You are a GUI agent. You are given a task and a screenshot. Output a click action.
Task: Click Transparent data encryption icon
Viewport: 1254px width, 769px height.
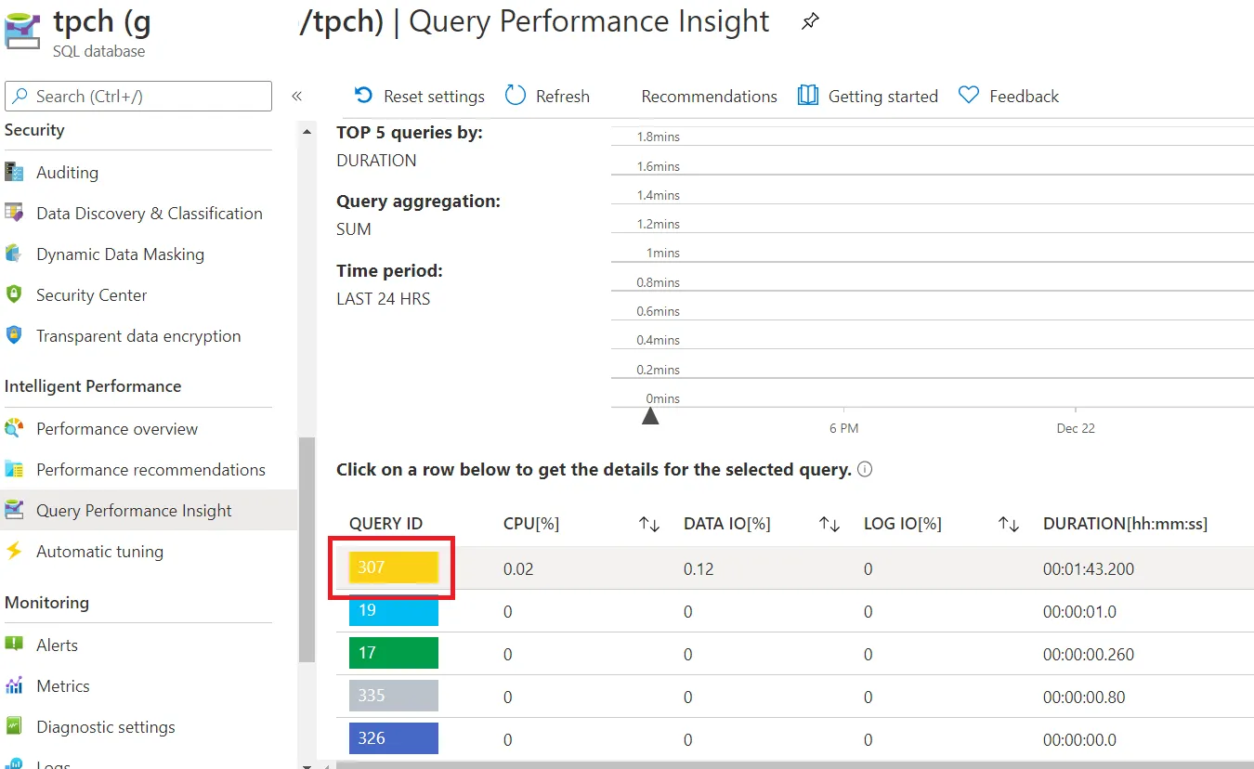[x=14, y=335]
